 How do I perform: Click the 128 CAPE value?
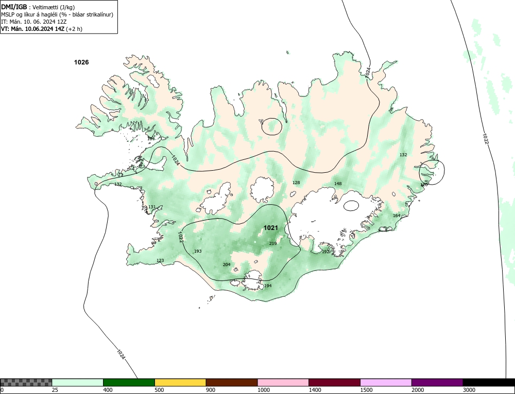click(x=296, y=183)
